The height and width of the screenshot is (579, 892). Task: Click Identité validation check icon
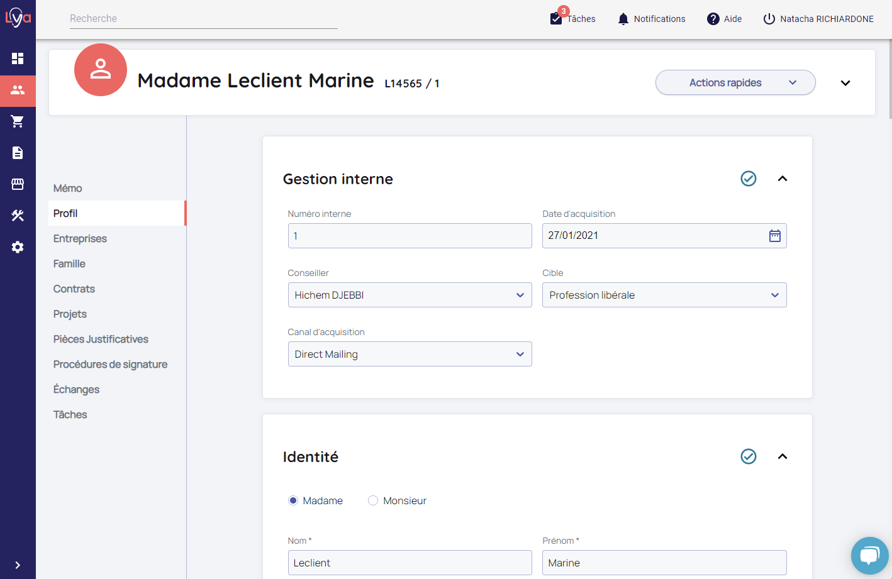tap(749, 456)
